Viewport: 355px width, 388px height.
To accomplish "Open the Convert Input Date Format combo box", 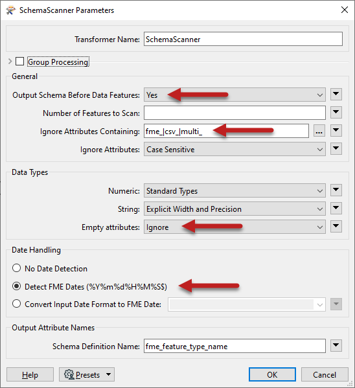I will (247, 304).
